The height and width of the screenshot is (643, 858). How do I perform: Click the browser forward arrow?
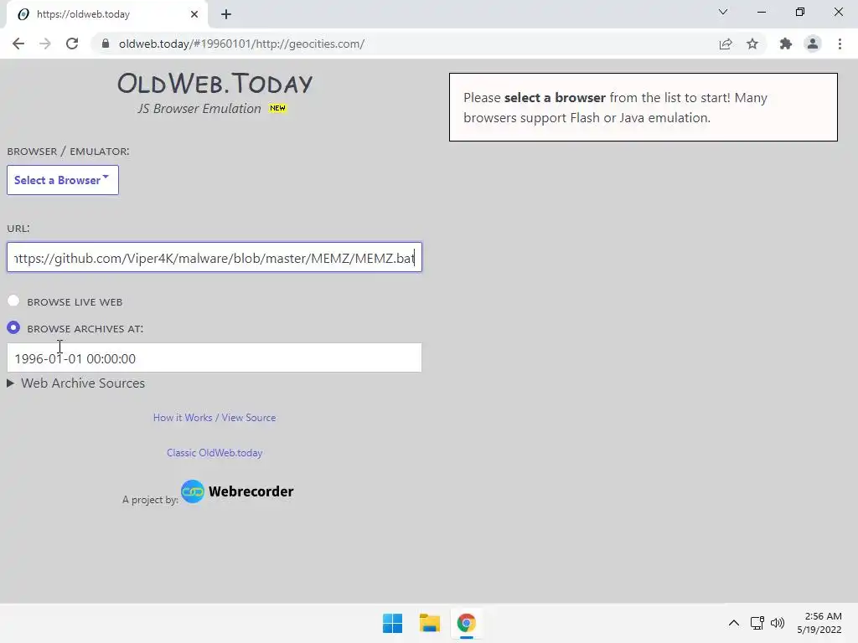(45, 44)
